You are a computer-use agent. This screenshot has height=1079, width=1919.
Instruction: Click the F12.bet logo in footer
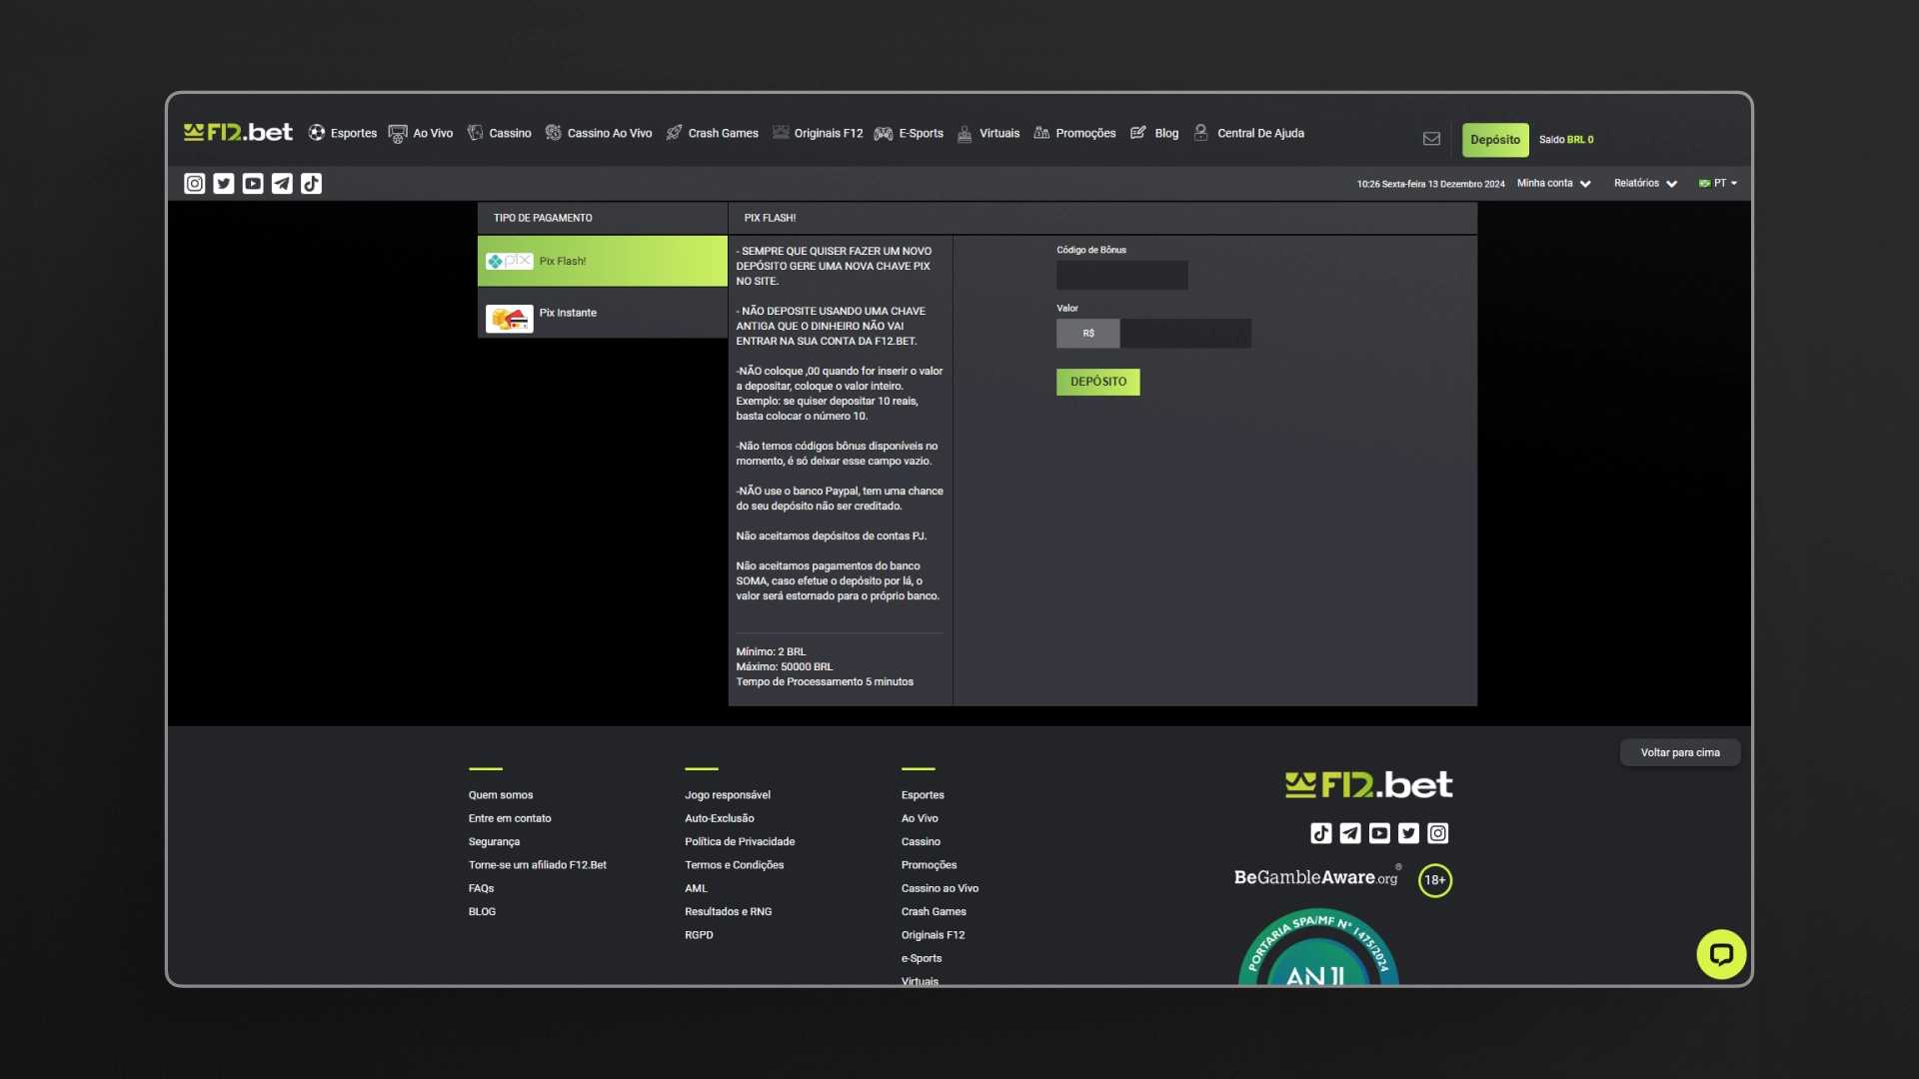pyautogui.click(x=1368, y=784)
